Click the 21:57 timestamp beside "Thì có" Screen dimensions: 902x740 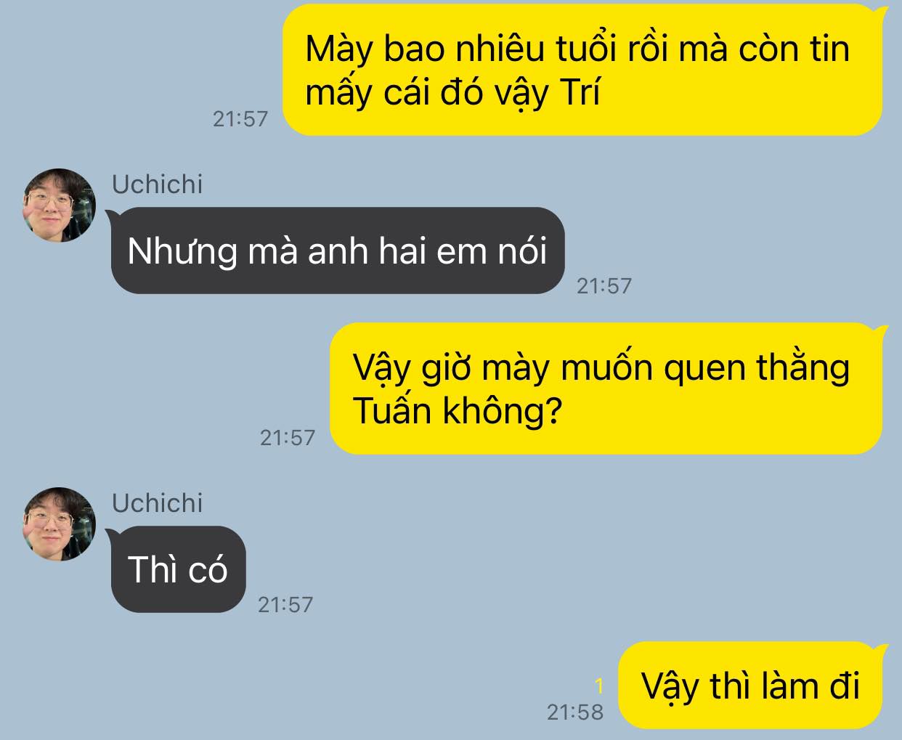click(285, 604)
